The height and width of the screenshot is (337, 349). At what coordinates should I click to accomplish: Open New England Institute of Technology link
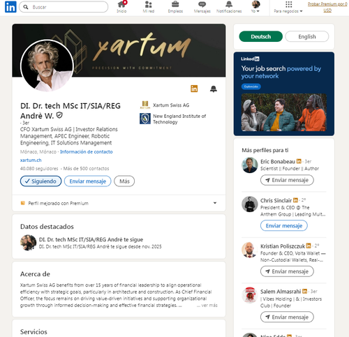coord(179,119)
